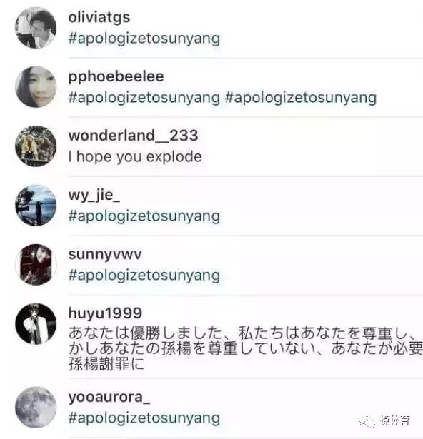Open sunnyvwv's avatar
Screen dimensions: 423x439
coord(36,265)
